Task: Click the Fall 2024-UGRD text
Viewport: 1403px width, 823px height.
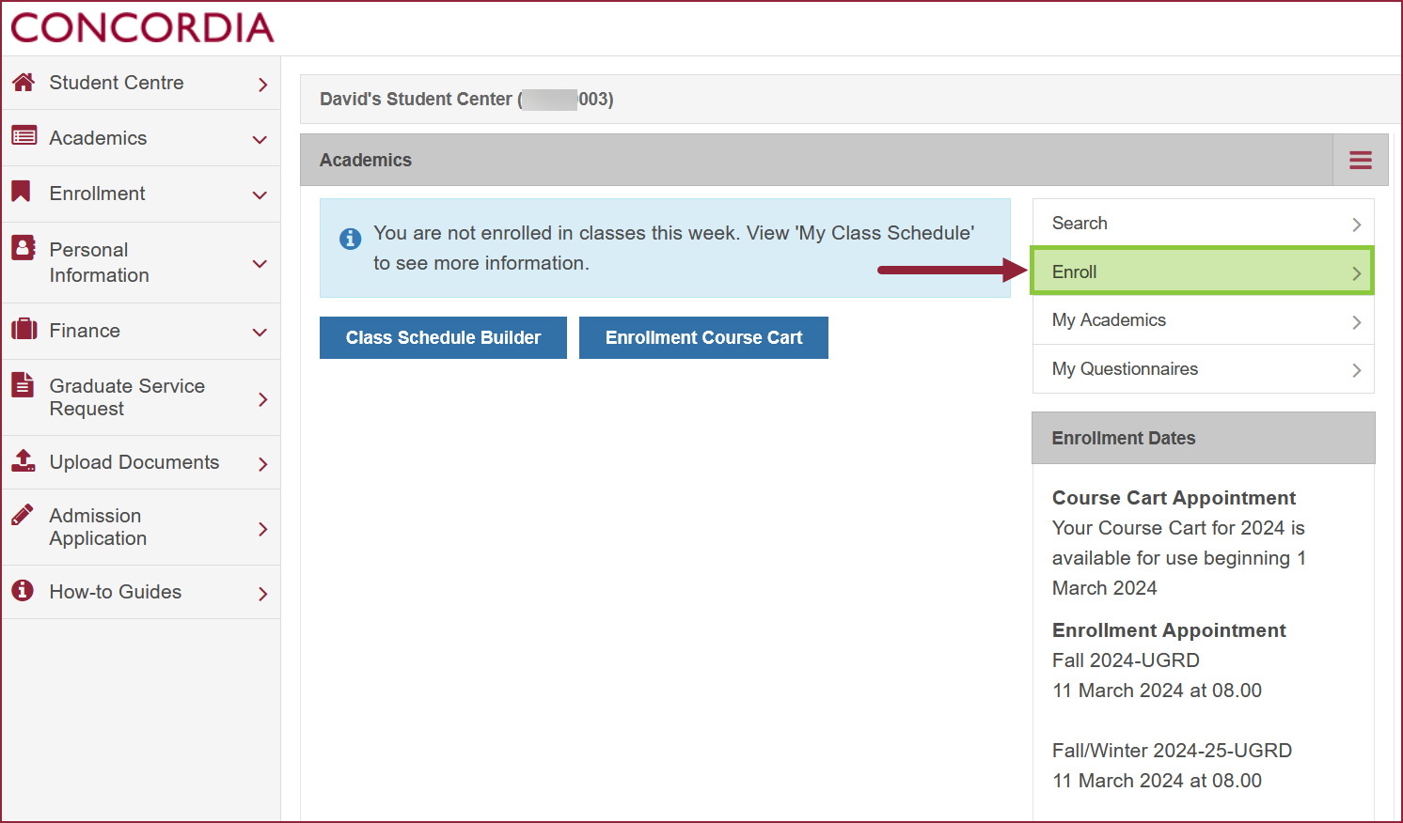Action: click(x=1126, y=660)
